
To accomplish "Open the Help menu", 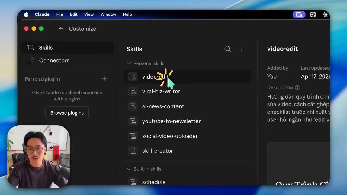I will (127, 14).
